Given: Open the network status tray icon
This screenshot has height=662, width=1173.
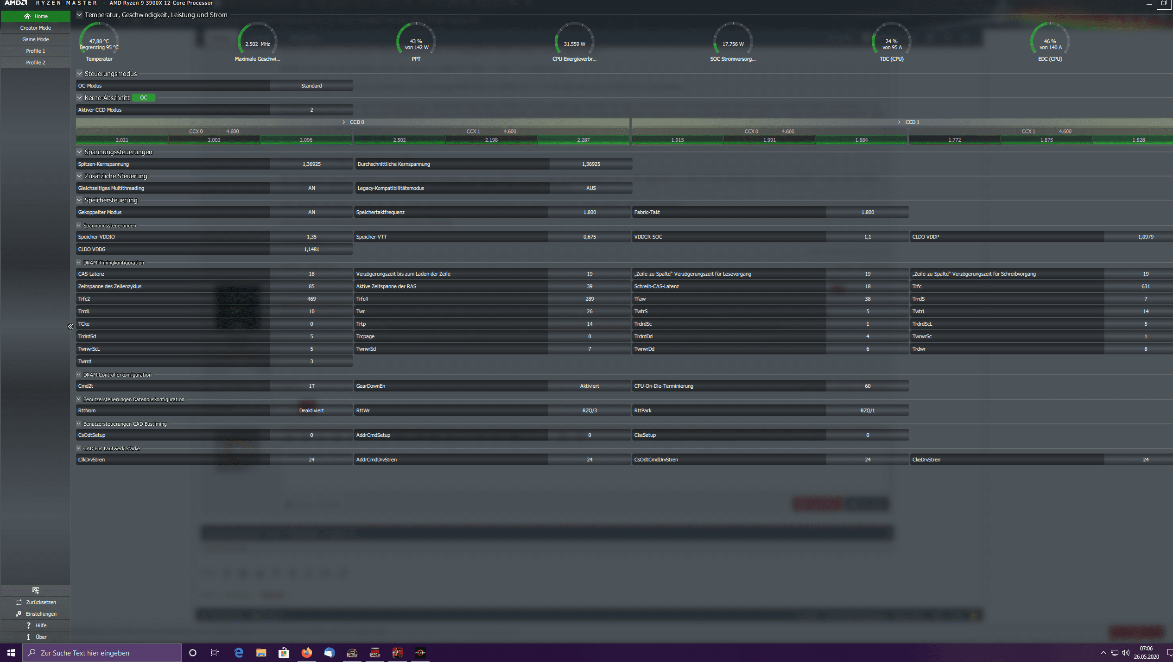Looking at the screenshot, I should click(x=1115, y=653).
